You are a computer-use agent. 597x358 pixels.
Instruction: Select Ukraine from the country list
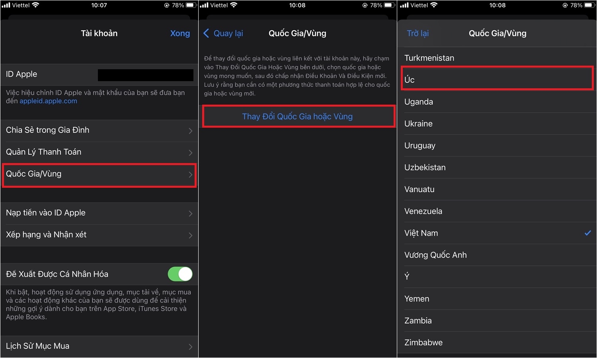coord(497,124)
